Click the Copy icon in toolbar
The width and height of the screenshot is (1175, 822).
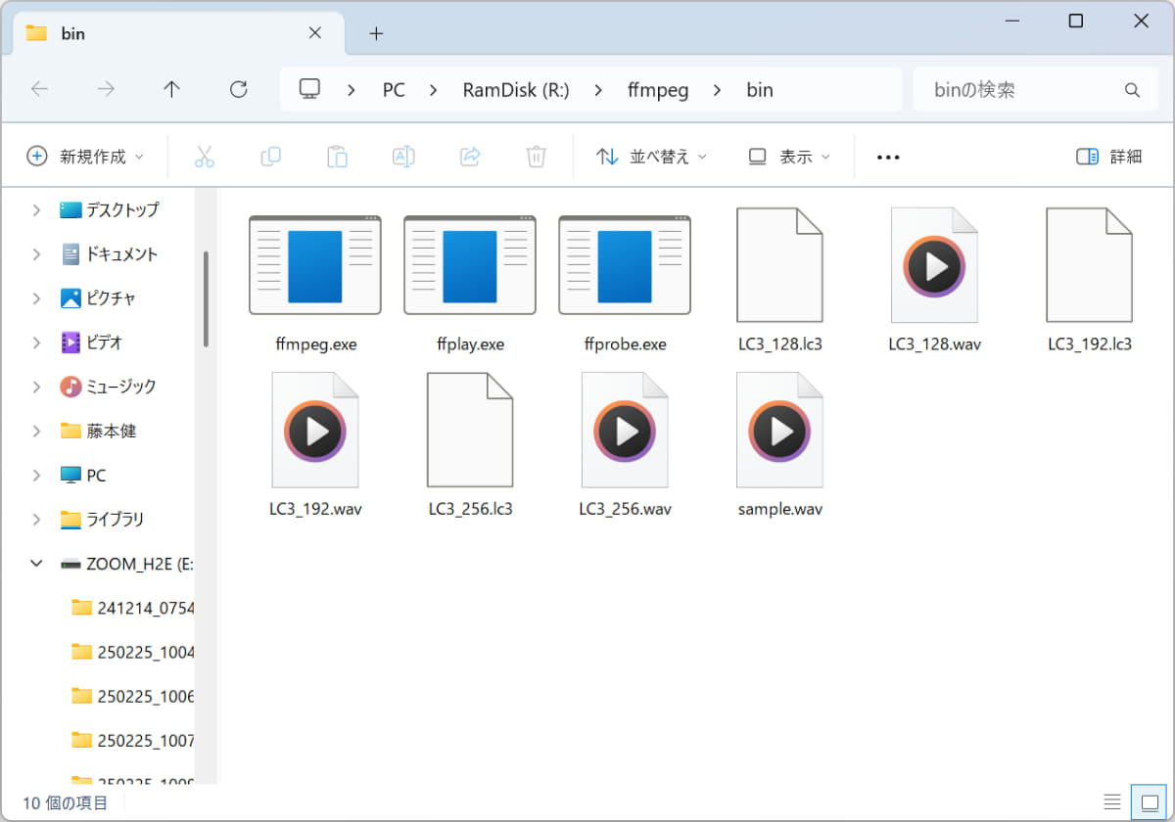[270, 157]
